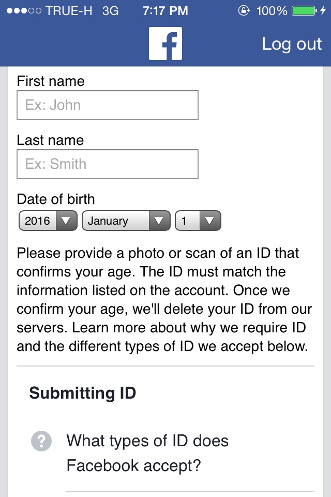Click the question mark help icon
331x497 pixels.
[x=41, y=441]
